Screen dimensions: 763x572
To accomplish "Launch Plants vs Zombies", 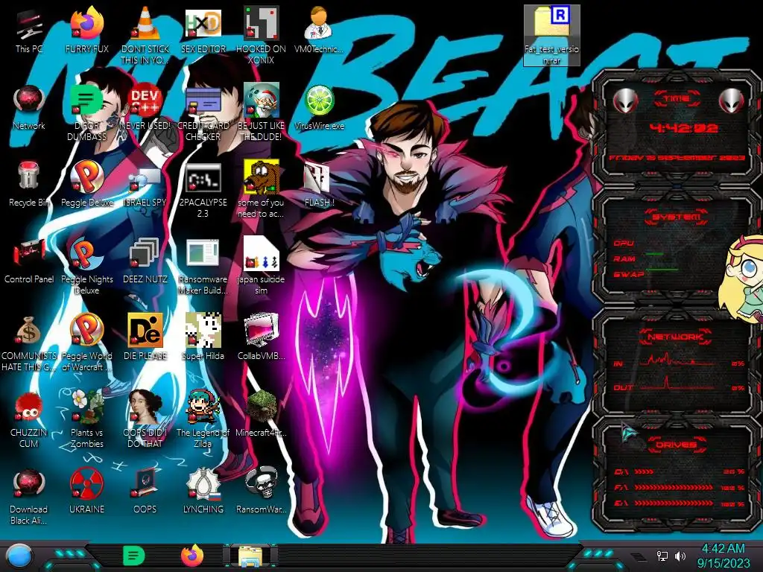I will click(87, 419).
